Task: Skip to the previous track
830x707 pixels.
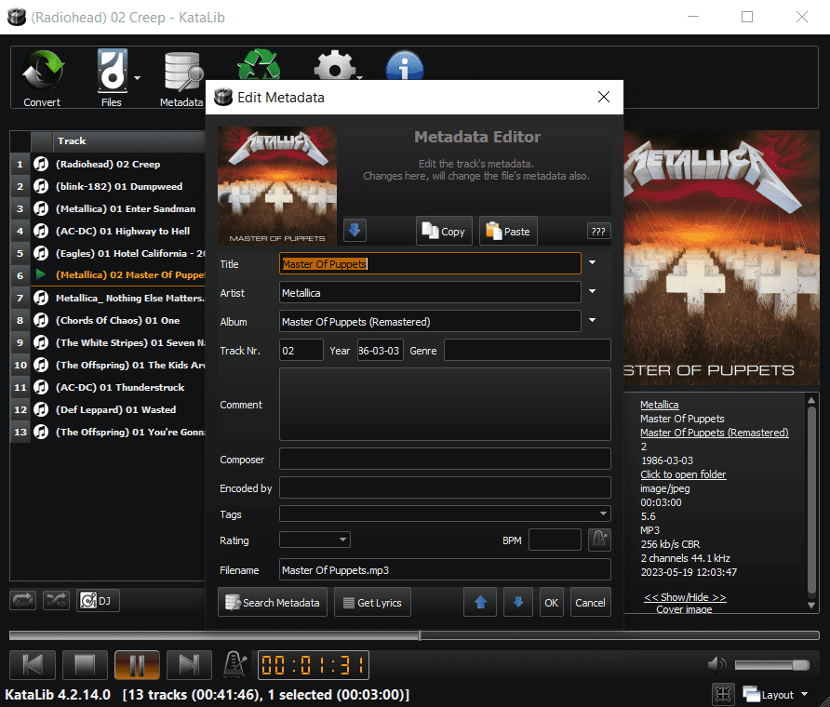Action: tap(33, 664)
